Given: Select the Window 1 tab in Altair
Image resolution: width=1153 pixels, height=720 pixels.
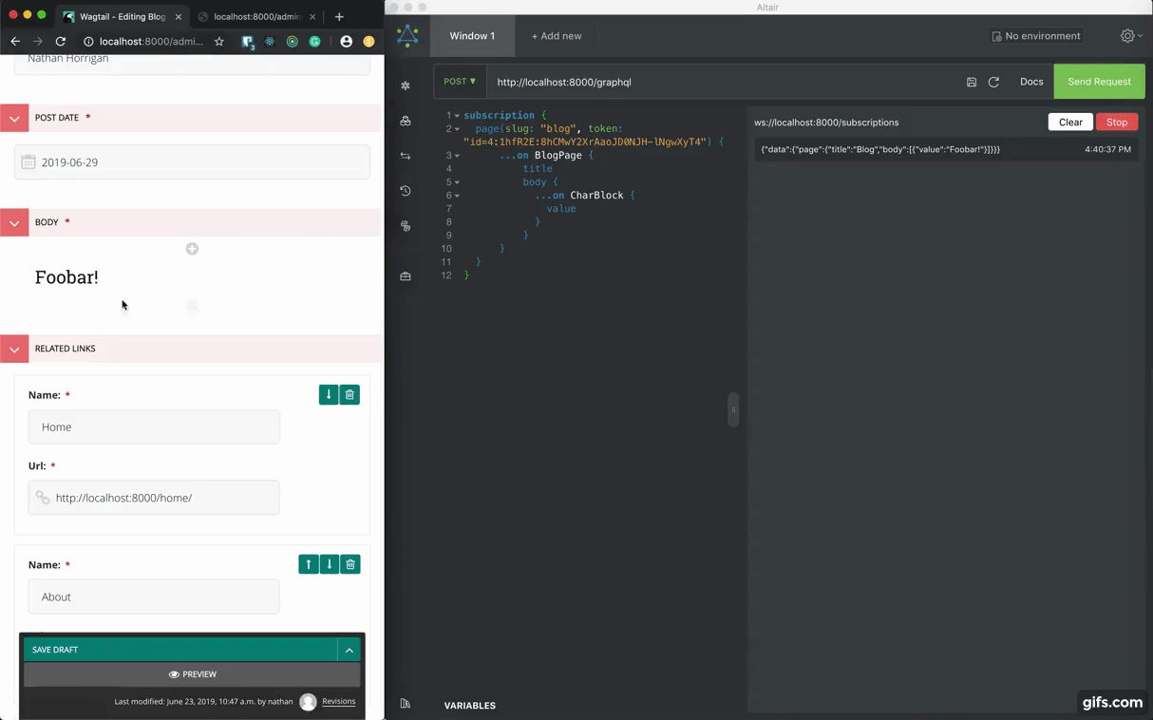Looking at the screenshot, I should 472,36.
